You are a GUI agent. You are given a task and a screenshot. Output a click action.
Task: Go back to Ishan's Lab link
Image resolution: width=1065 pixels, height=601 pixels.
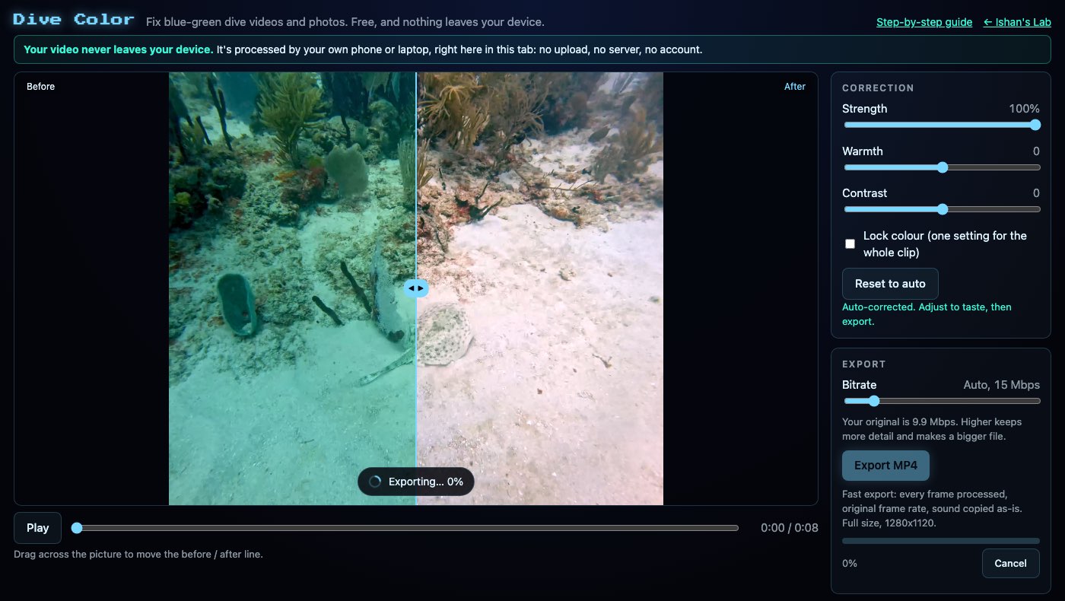[1017, 22]
